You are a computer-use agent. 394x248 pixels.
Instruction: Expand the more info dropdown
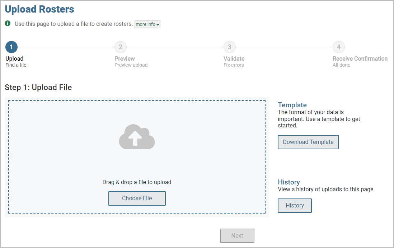(147, 24)
